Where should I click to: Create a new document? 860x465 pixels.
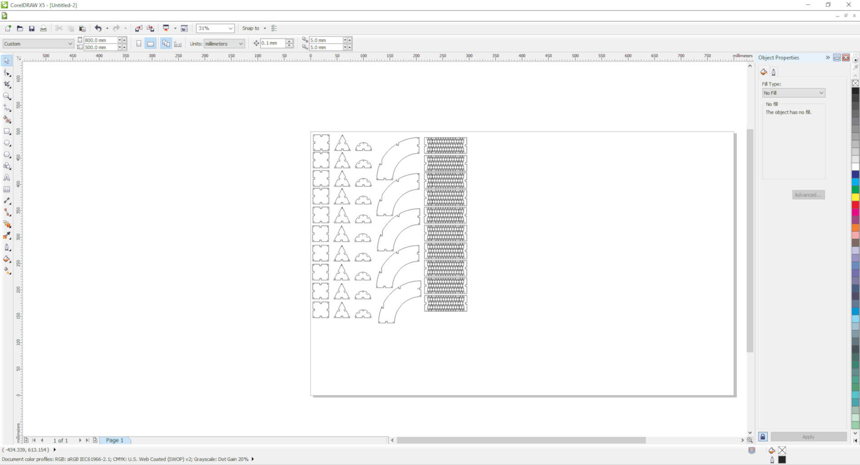coord(8,28)
